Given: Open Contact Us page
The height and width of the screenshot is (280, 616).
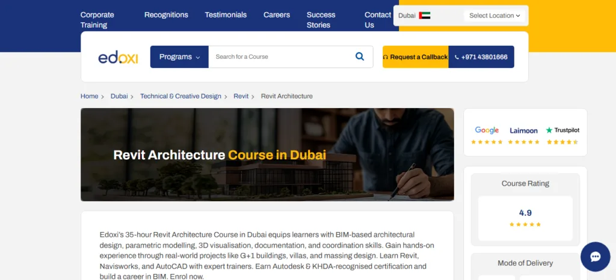Looking at the screenshot, I should pyautogui.click(x=378, y=20).
